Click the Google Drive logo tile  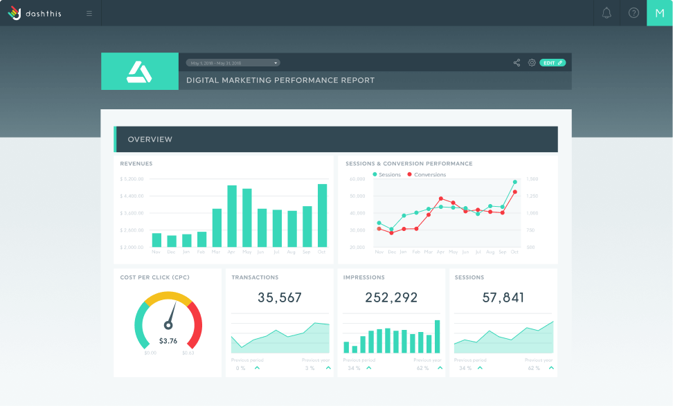click(x=139, y=71)
